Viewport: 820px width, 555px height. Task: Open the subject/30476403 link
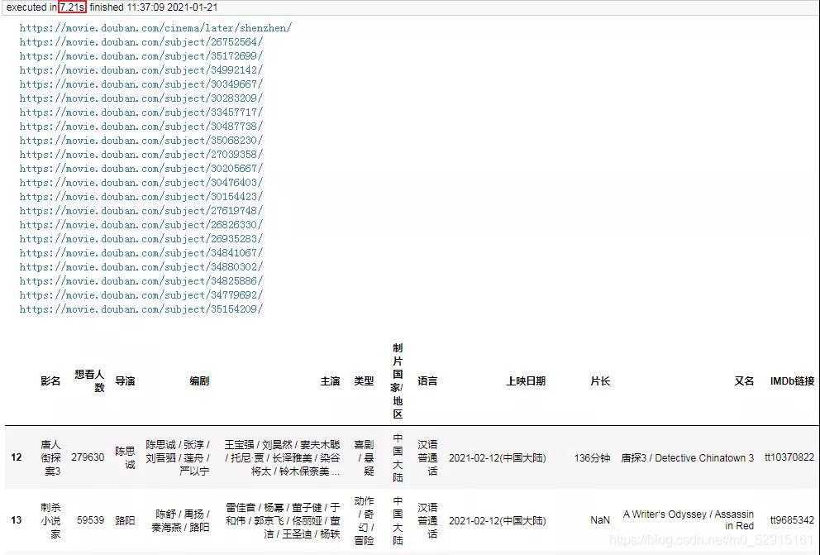141,183
